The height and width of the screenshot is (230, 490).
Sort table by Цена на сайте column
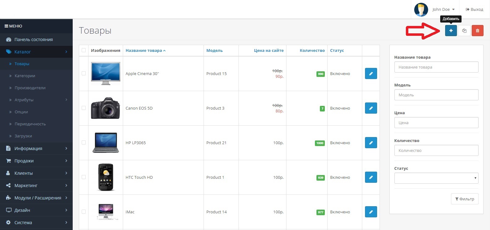point(269,50)
